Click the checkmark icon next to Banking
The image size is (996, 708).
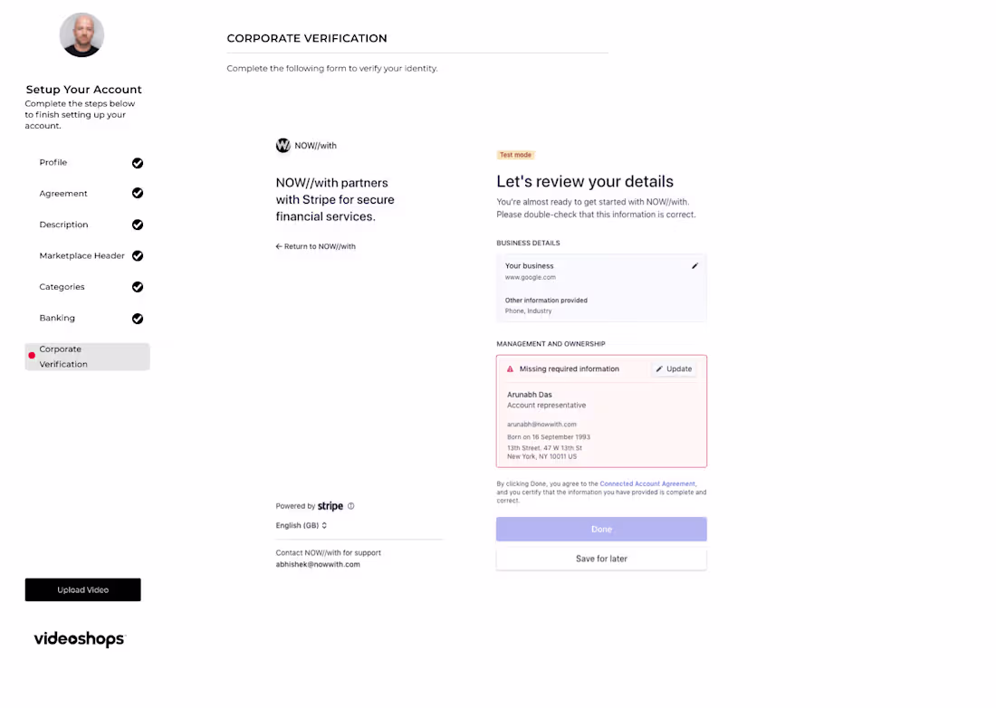click(x=138, y=318)
